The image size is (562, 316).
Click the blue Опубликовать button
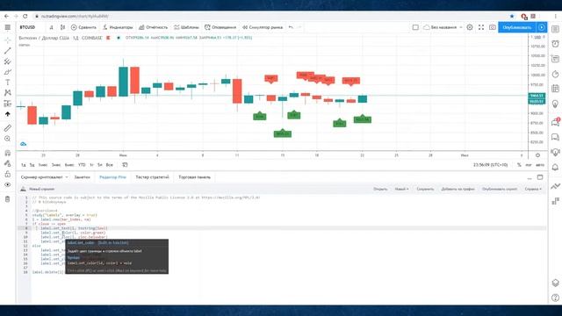coord(517,27)
